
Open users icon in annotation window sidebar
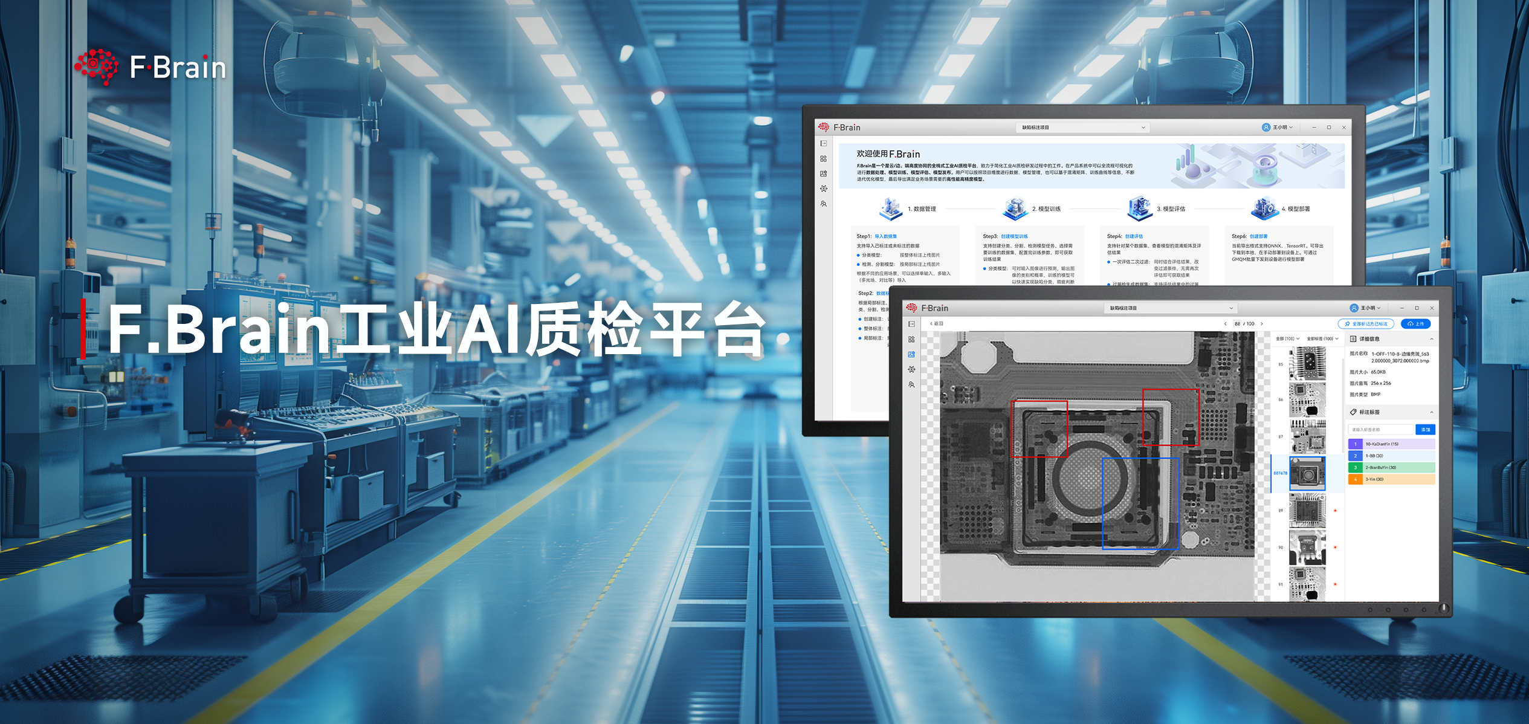(x=911, y=384)
